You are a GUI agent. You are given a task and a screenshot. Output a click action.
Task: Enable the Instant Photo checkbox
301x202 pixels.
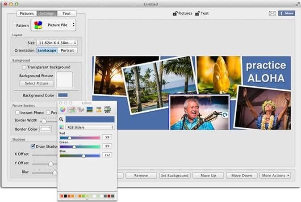(x=17, y=113)
